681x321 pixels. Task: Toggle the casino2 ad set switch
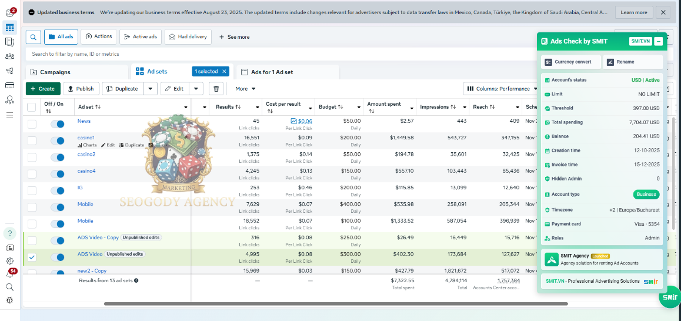click(x=57, y=158)
